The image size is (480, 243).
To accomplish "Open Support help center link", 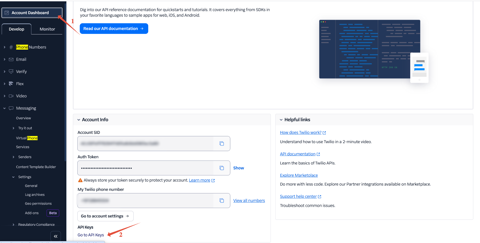I will (x=301, y=197).
